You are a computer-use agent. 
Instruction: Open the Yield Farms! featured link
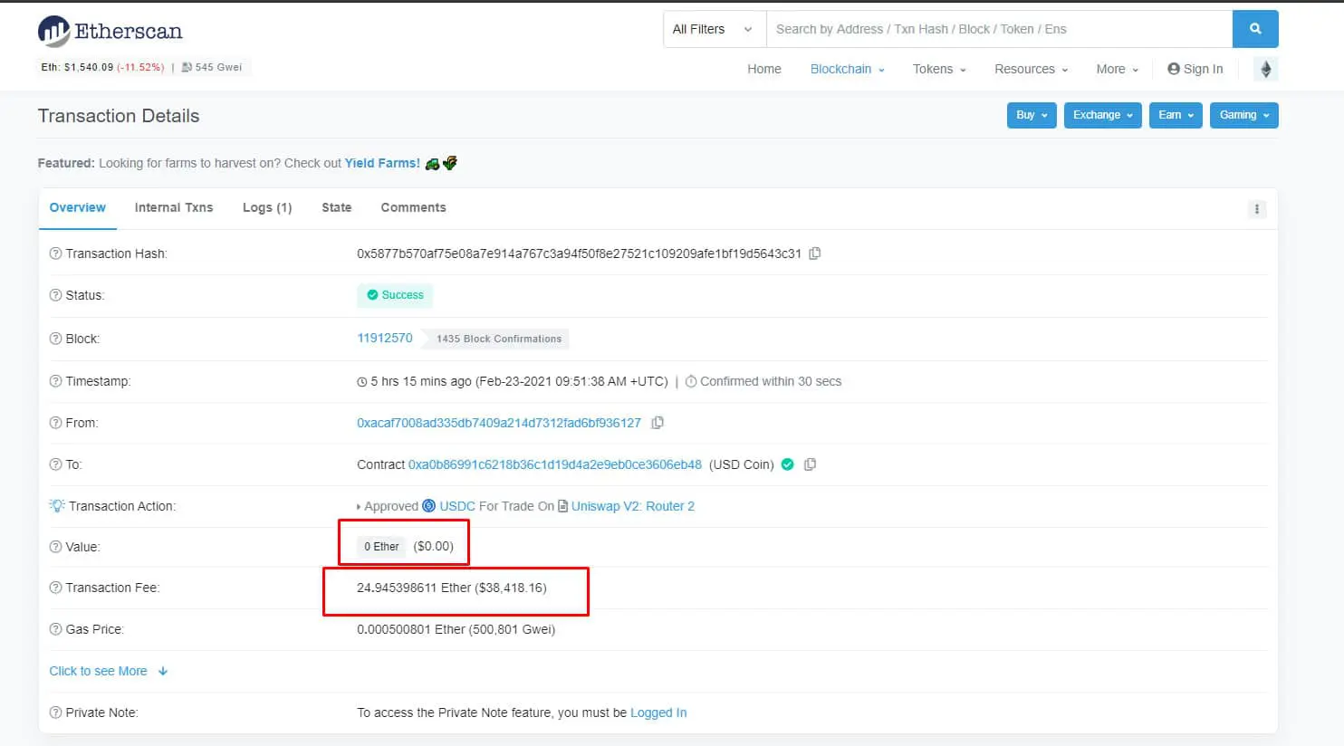click(382, 163)
